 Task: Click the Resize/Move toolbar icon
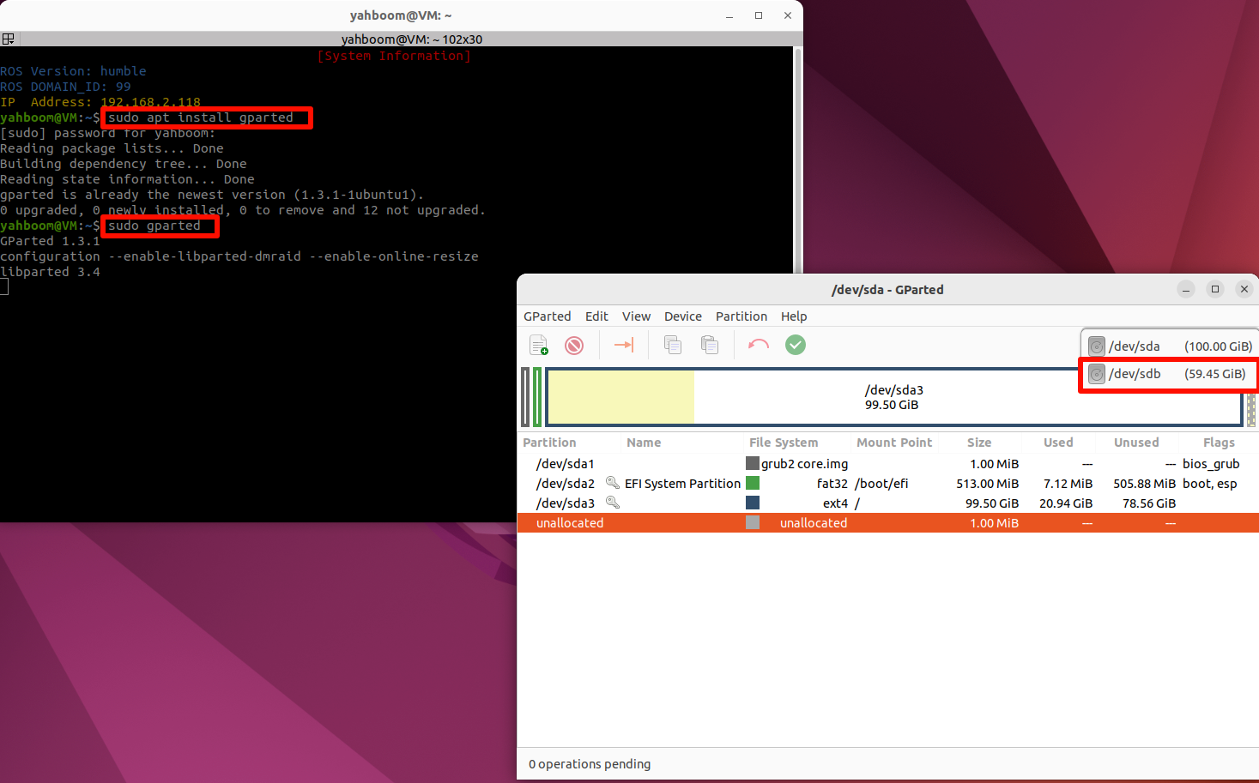[624, 345]
